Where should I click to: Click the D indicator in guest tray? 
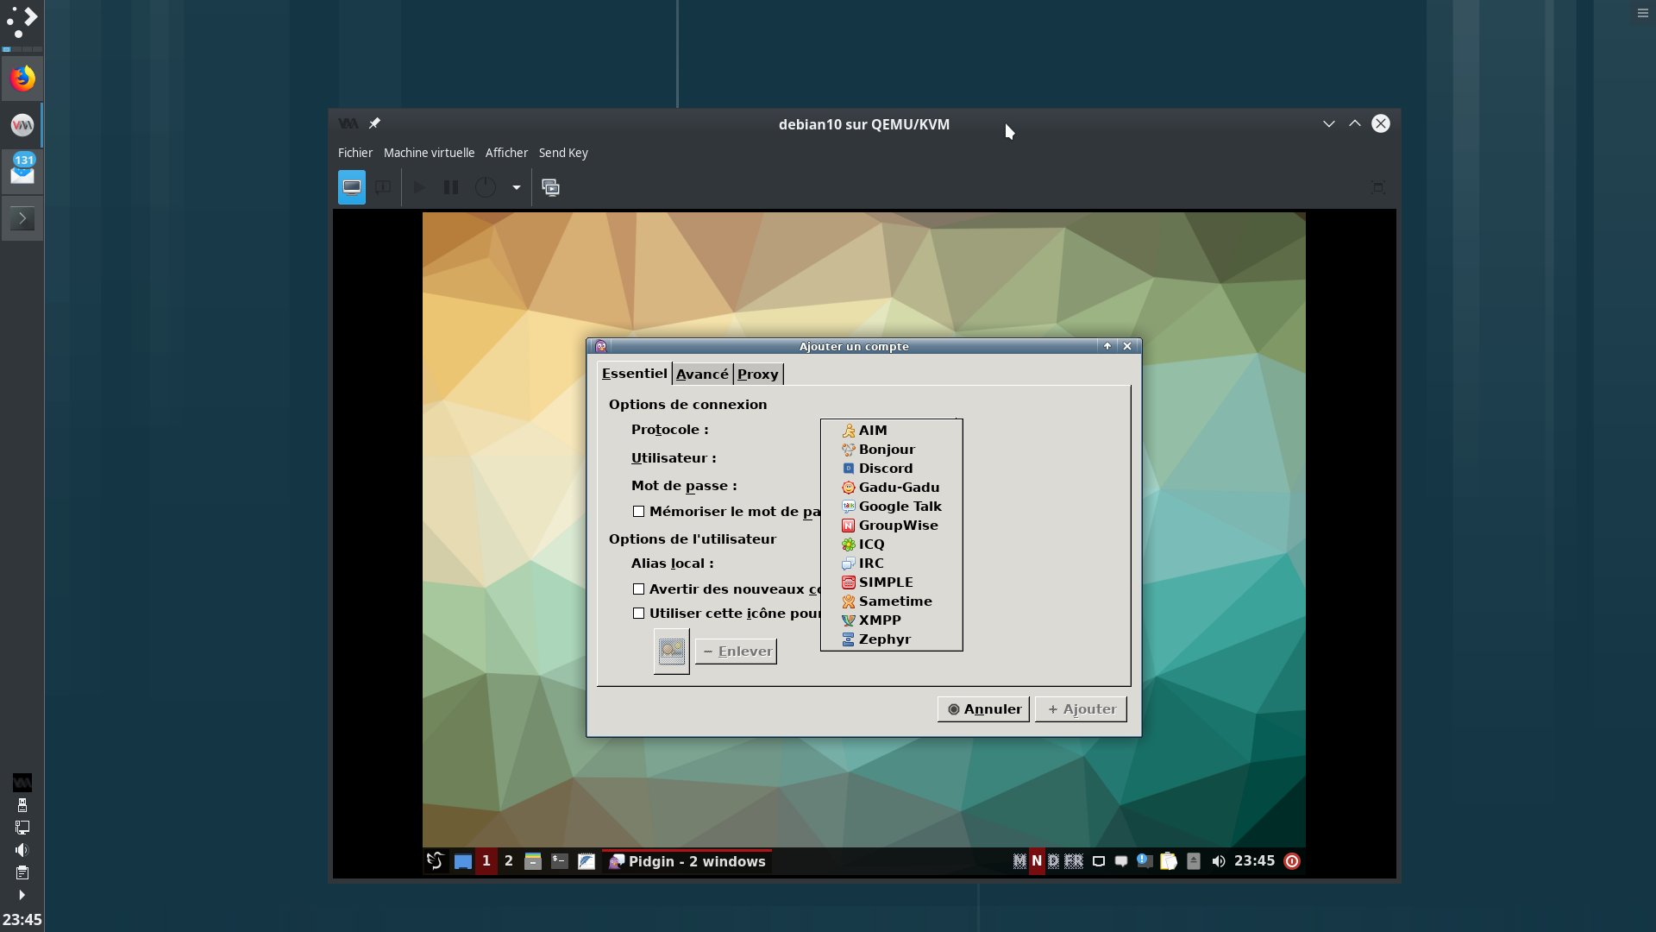(x=1054, y=861)
